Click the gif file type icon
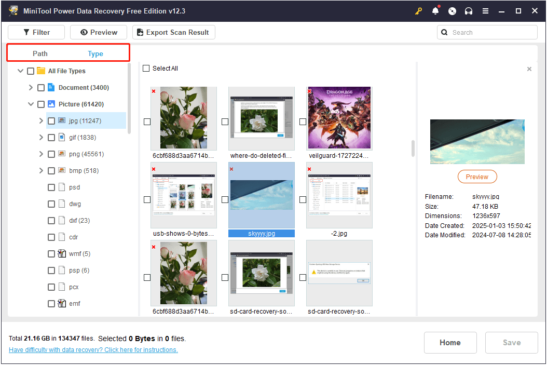 click(62, 137)
